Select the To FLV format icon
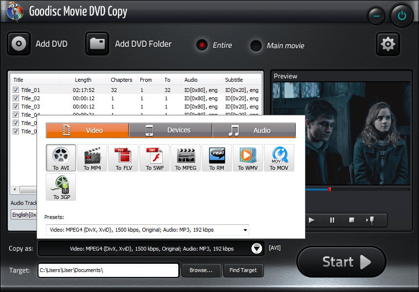 click(x=123, y=158)
